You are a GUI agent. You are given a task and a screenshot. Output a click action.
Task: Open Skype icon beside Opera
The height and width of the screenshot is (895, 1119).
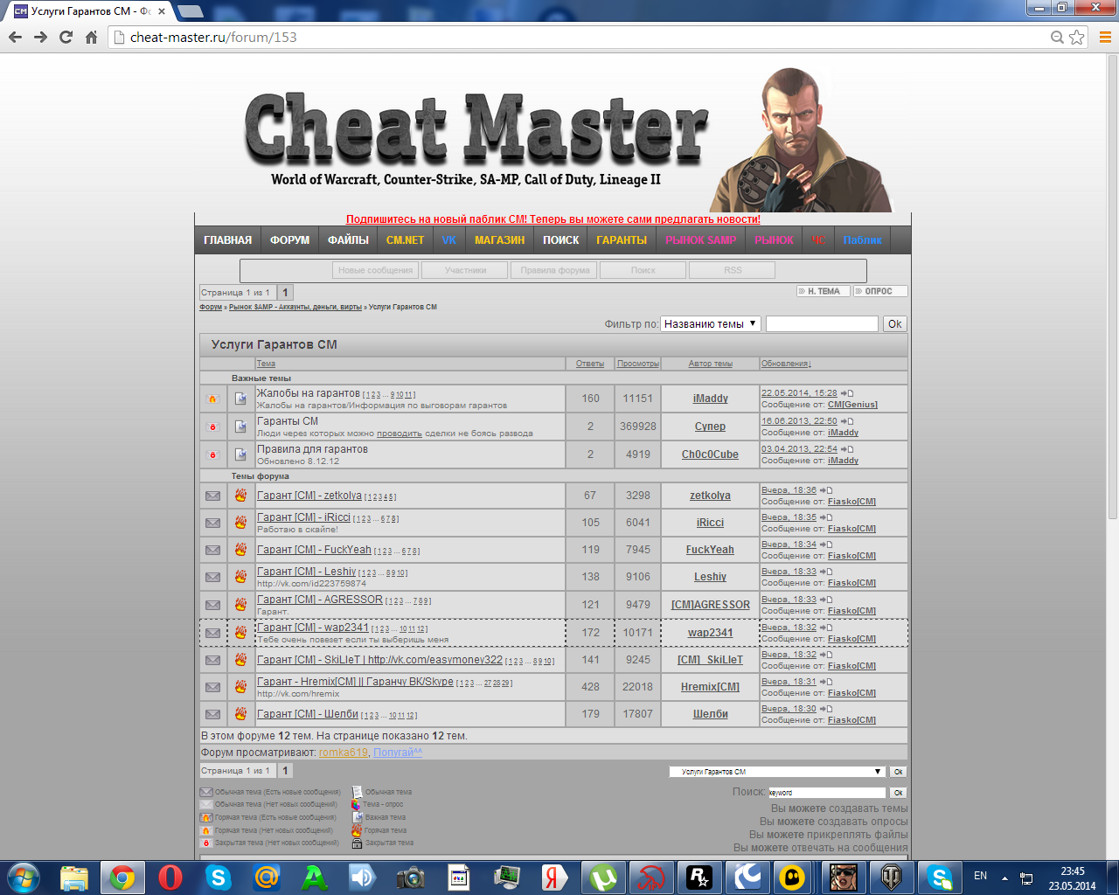click(x=219, y=877)
